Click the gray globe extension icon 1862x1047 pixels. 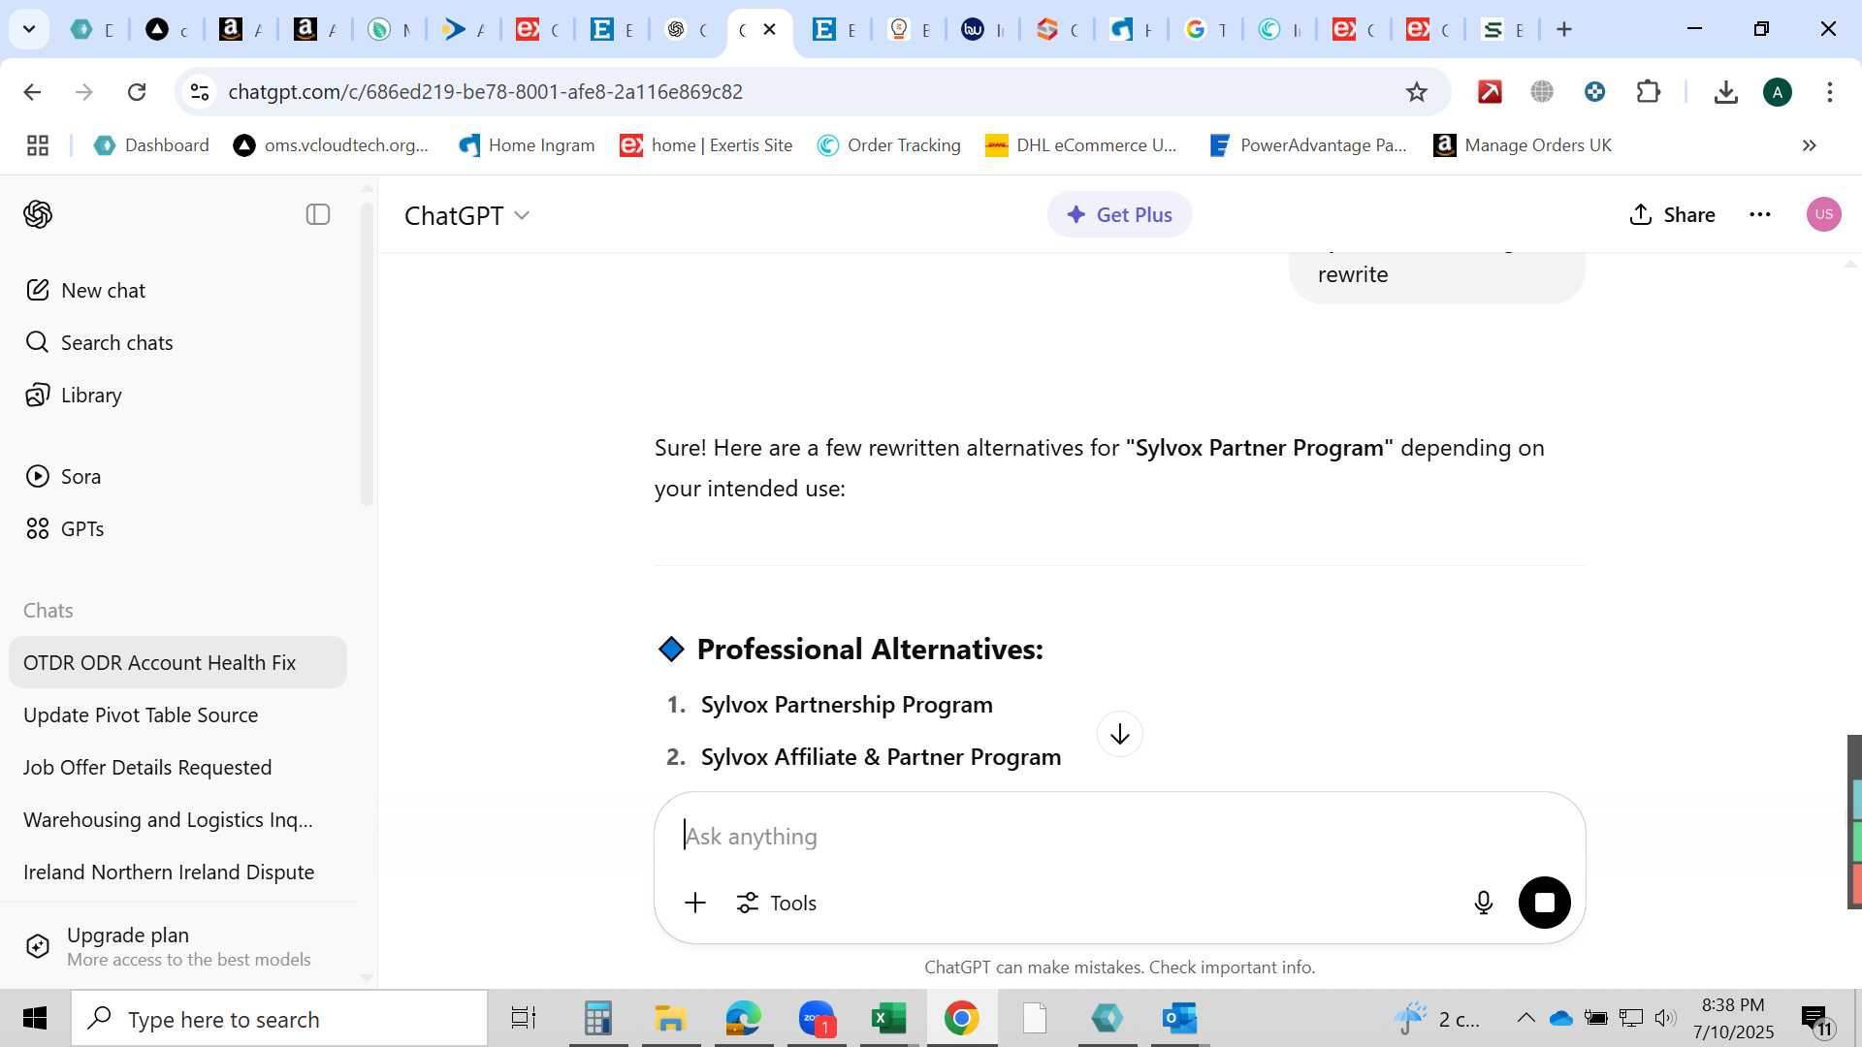coord(1542,91)
